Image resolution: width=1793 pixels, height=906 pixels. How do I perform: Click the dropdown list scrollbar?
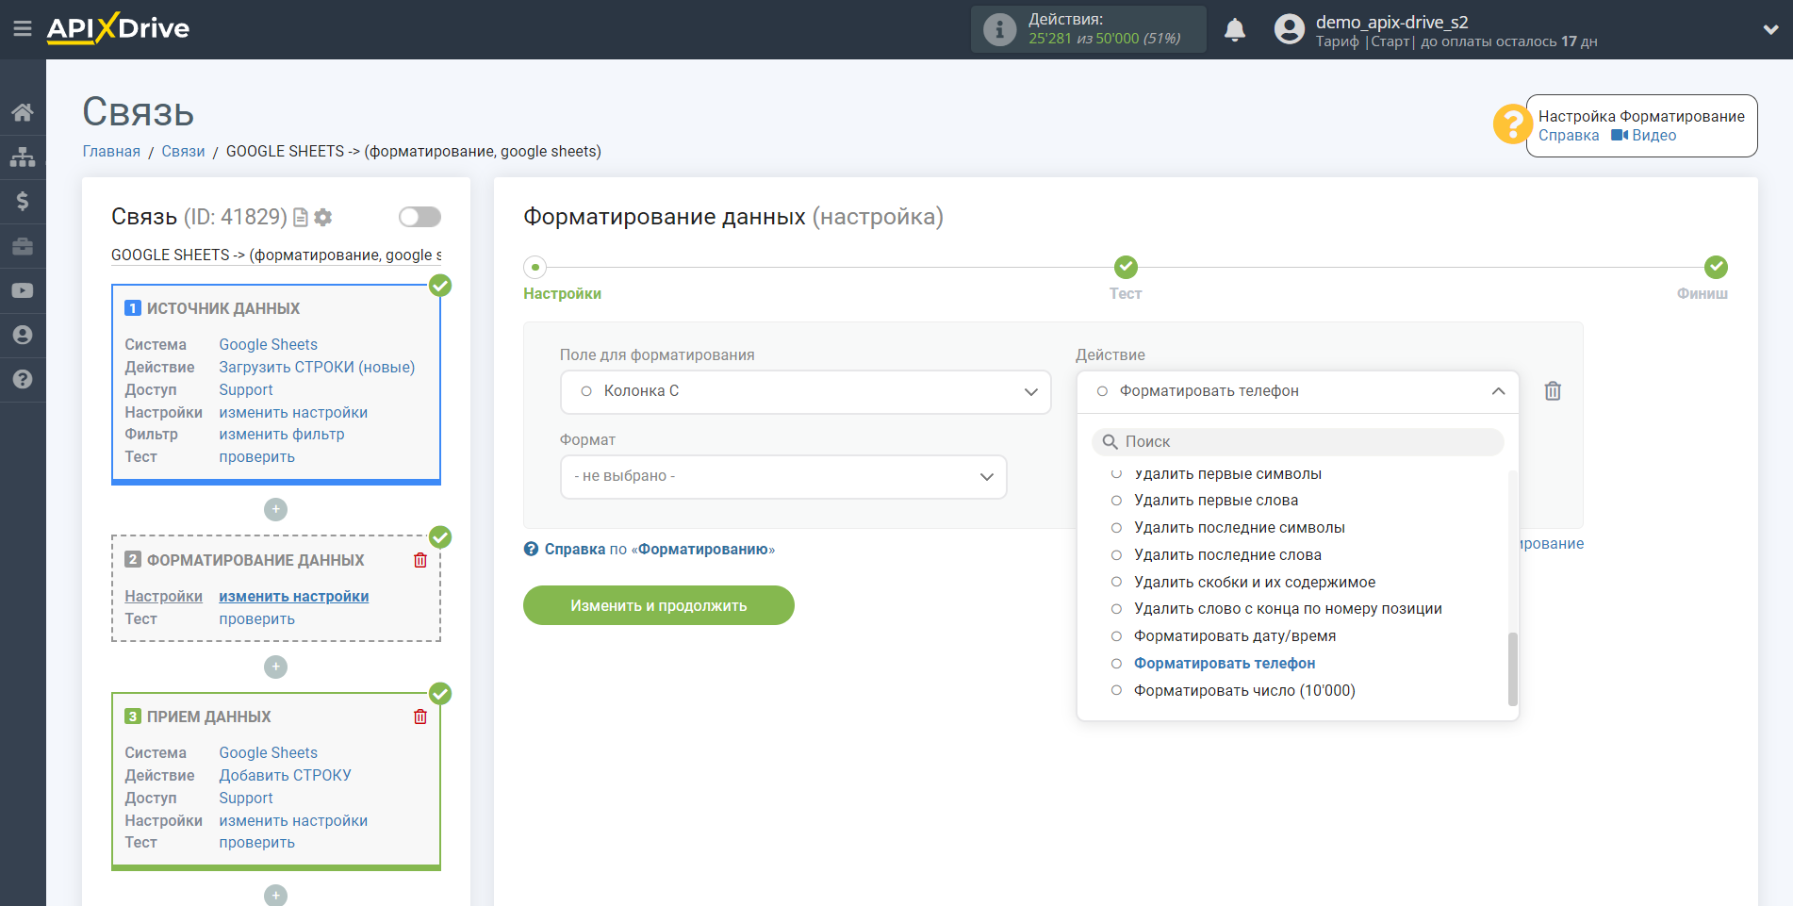pyautogui.click(x=1513, y=668)
